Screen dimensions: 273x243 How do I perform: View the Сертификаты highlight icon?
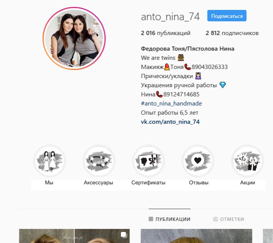148,161
